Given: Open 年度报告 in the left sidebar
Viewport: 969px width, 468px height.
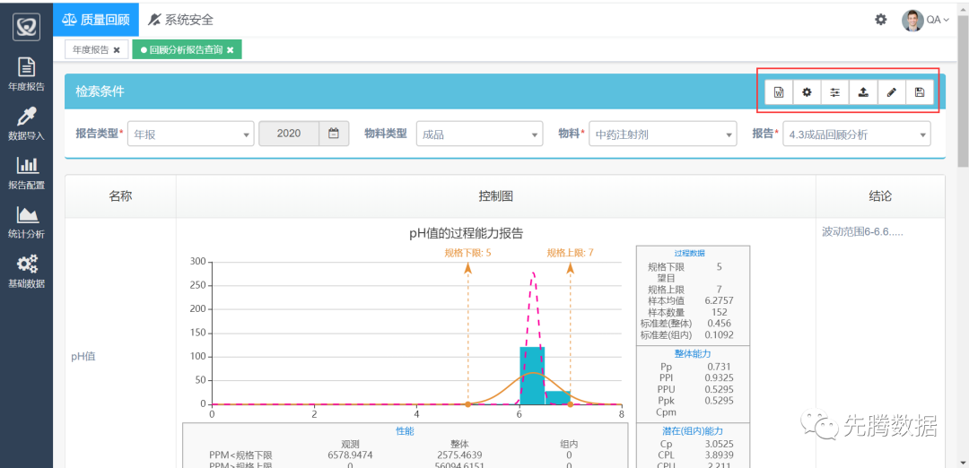Looking at the screenshot, I should (x=26, y=74).
